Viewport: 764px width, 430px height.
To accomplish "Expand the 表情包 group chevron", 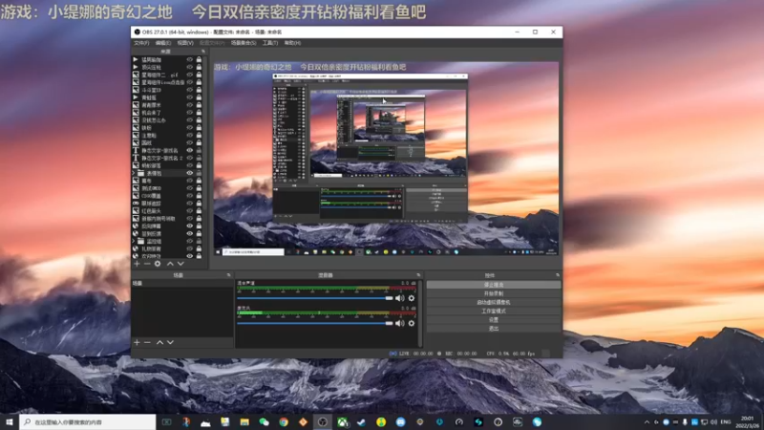I will pyautogui.click(x=134, y=173).
